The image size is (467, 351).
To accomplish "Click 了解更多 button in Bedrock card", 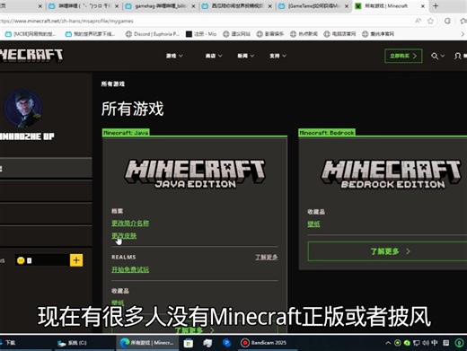I will [x=387, y=251].
